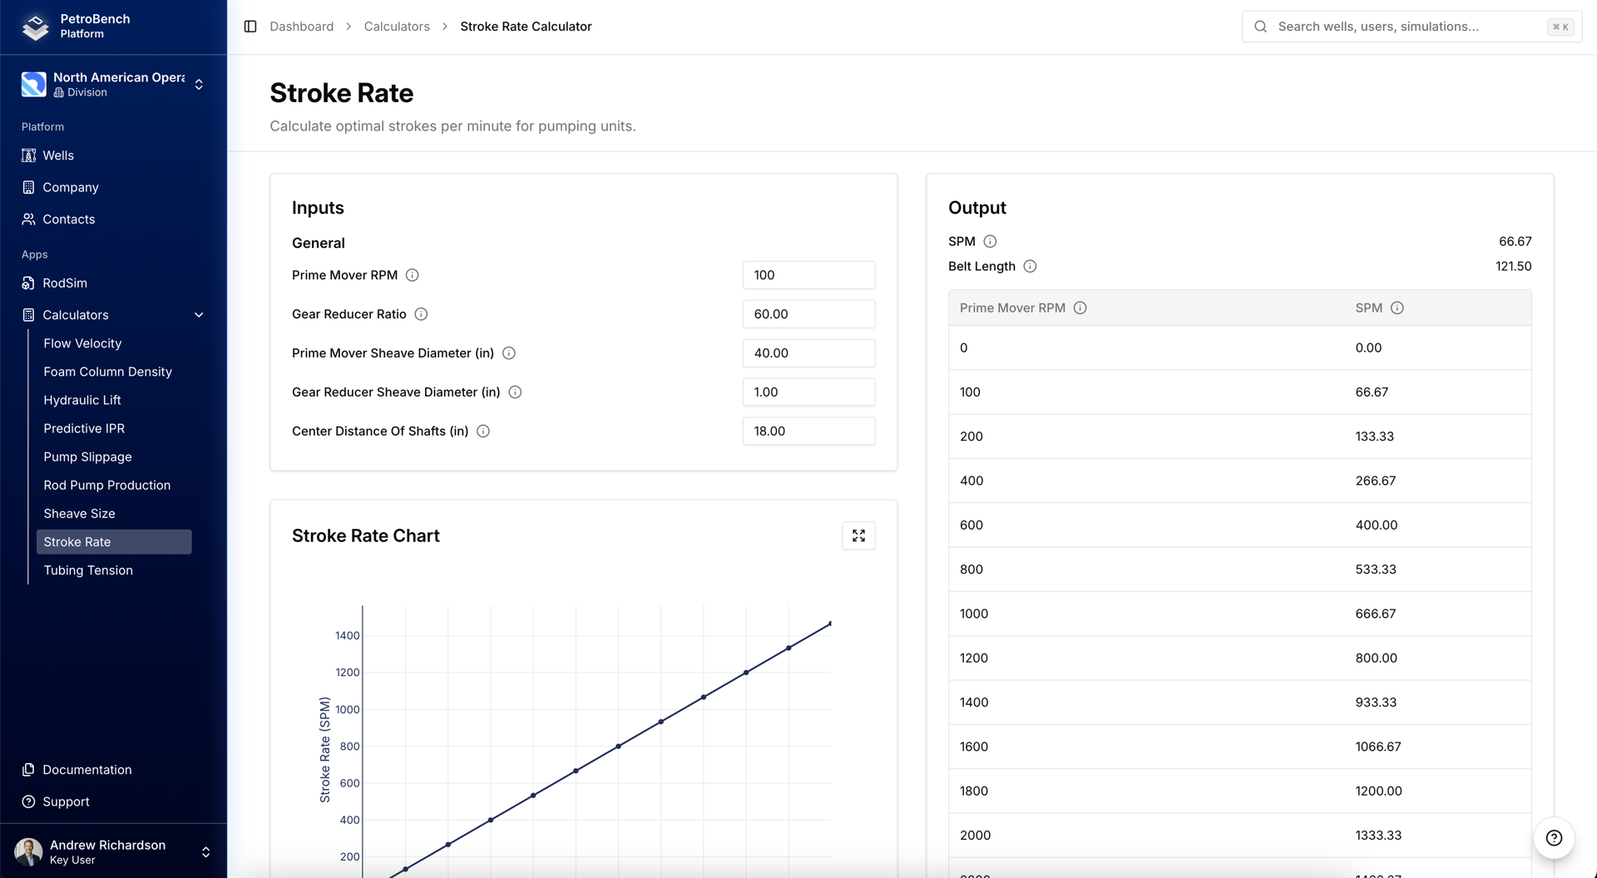
Task: Click inside the Gear Reducer Ratio input
Action: [808, 313]
